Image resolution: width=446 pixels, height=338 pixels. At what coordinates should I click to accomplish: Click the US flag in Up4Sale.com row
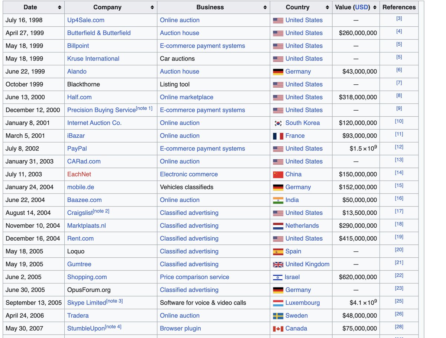[278, 20]
